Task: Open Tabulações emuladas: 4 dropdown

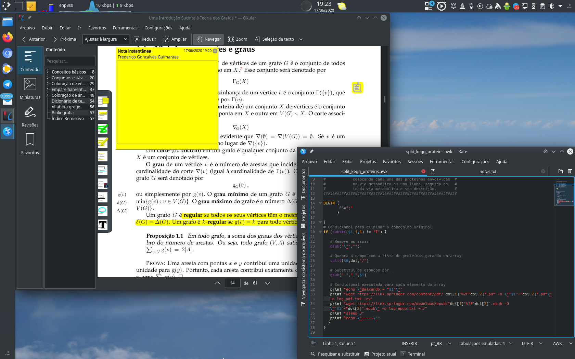Action: tap(485, 344)
